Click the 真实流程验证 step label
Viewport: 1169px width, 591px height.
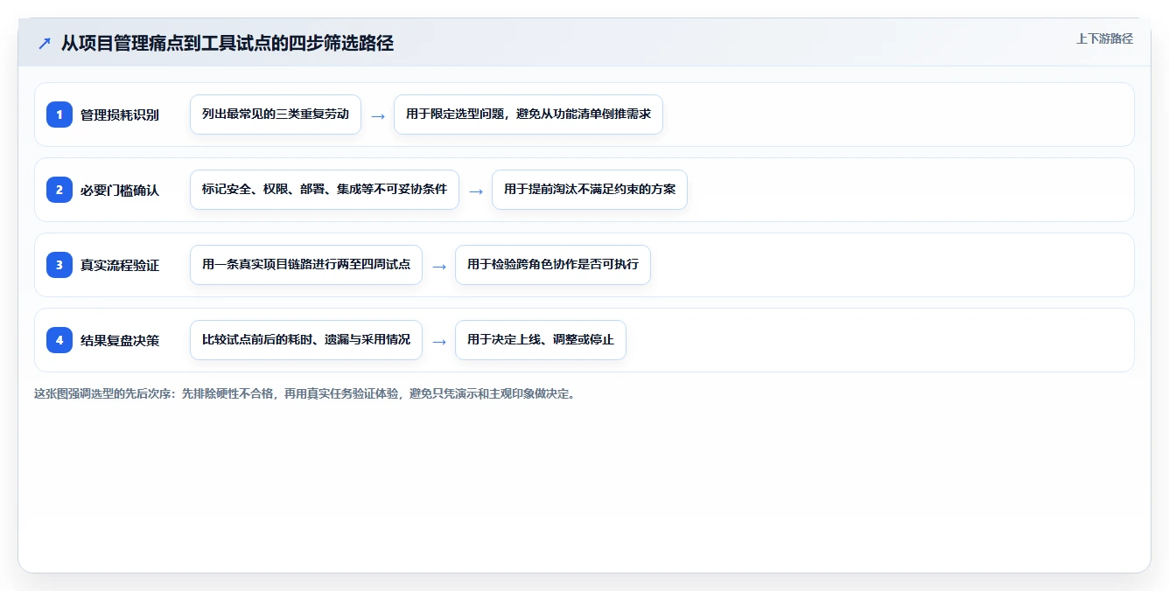pos(120,265)
